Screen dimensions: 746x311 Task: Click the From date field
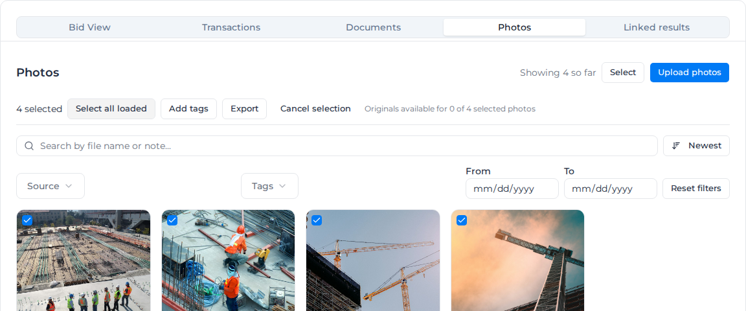pos(512,189)
